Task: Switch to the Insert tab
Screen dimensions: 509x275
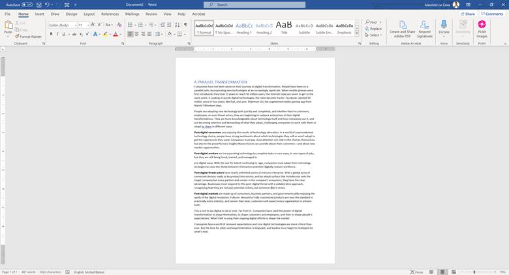Action: 39,14
